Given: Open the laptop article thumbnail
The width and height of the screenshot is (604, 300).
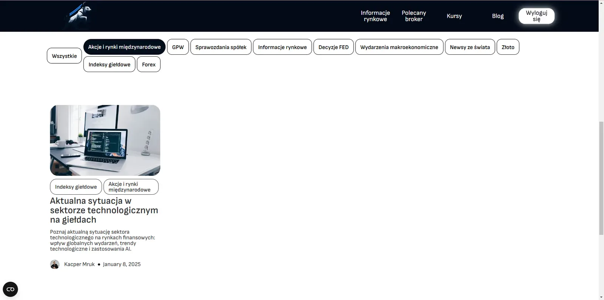Looking at the screenshot, I should (x=105, y=140).
